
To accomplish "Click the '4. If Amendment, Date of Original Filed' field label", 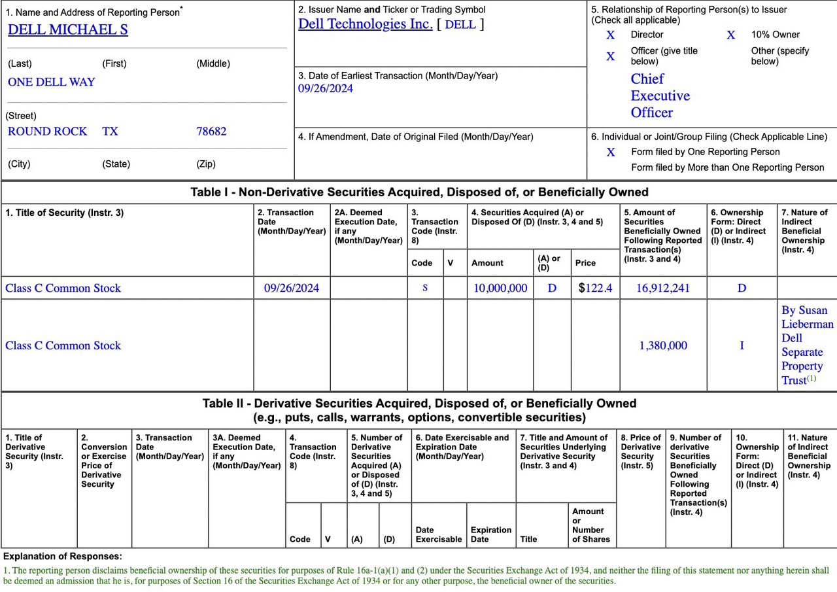I will coord(416,137).
